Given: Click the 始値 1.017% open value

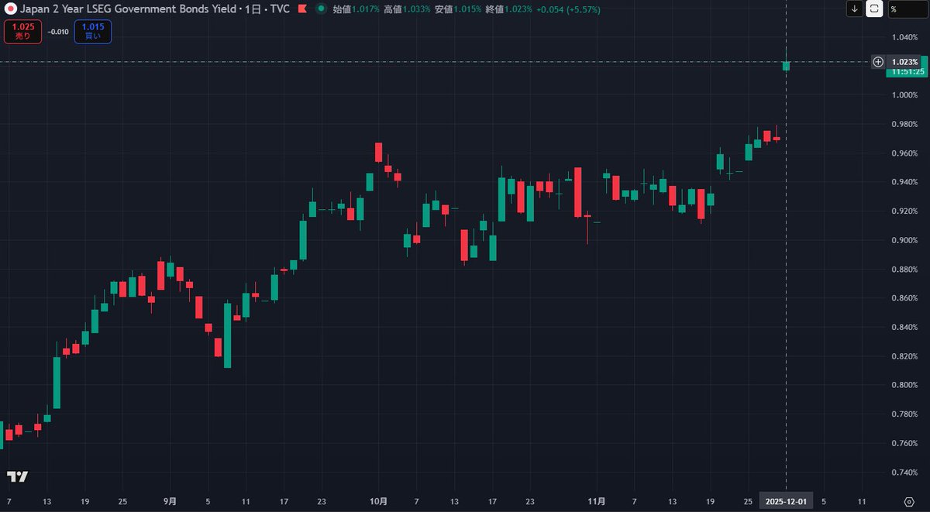Looking at the screenshot, I should tap(356, 9).
